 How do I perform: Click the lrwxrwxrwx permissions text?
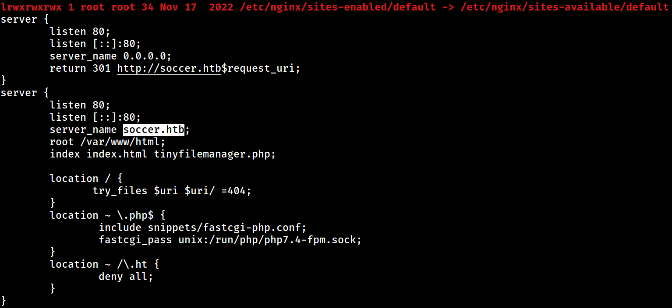(x=31, y=7)
